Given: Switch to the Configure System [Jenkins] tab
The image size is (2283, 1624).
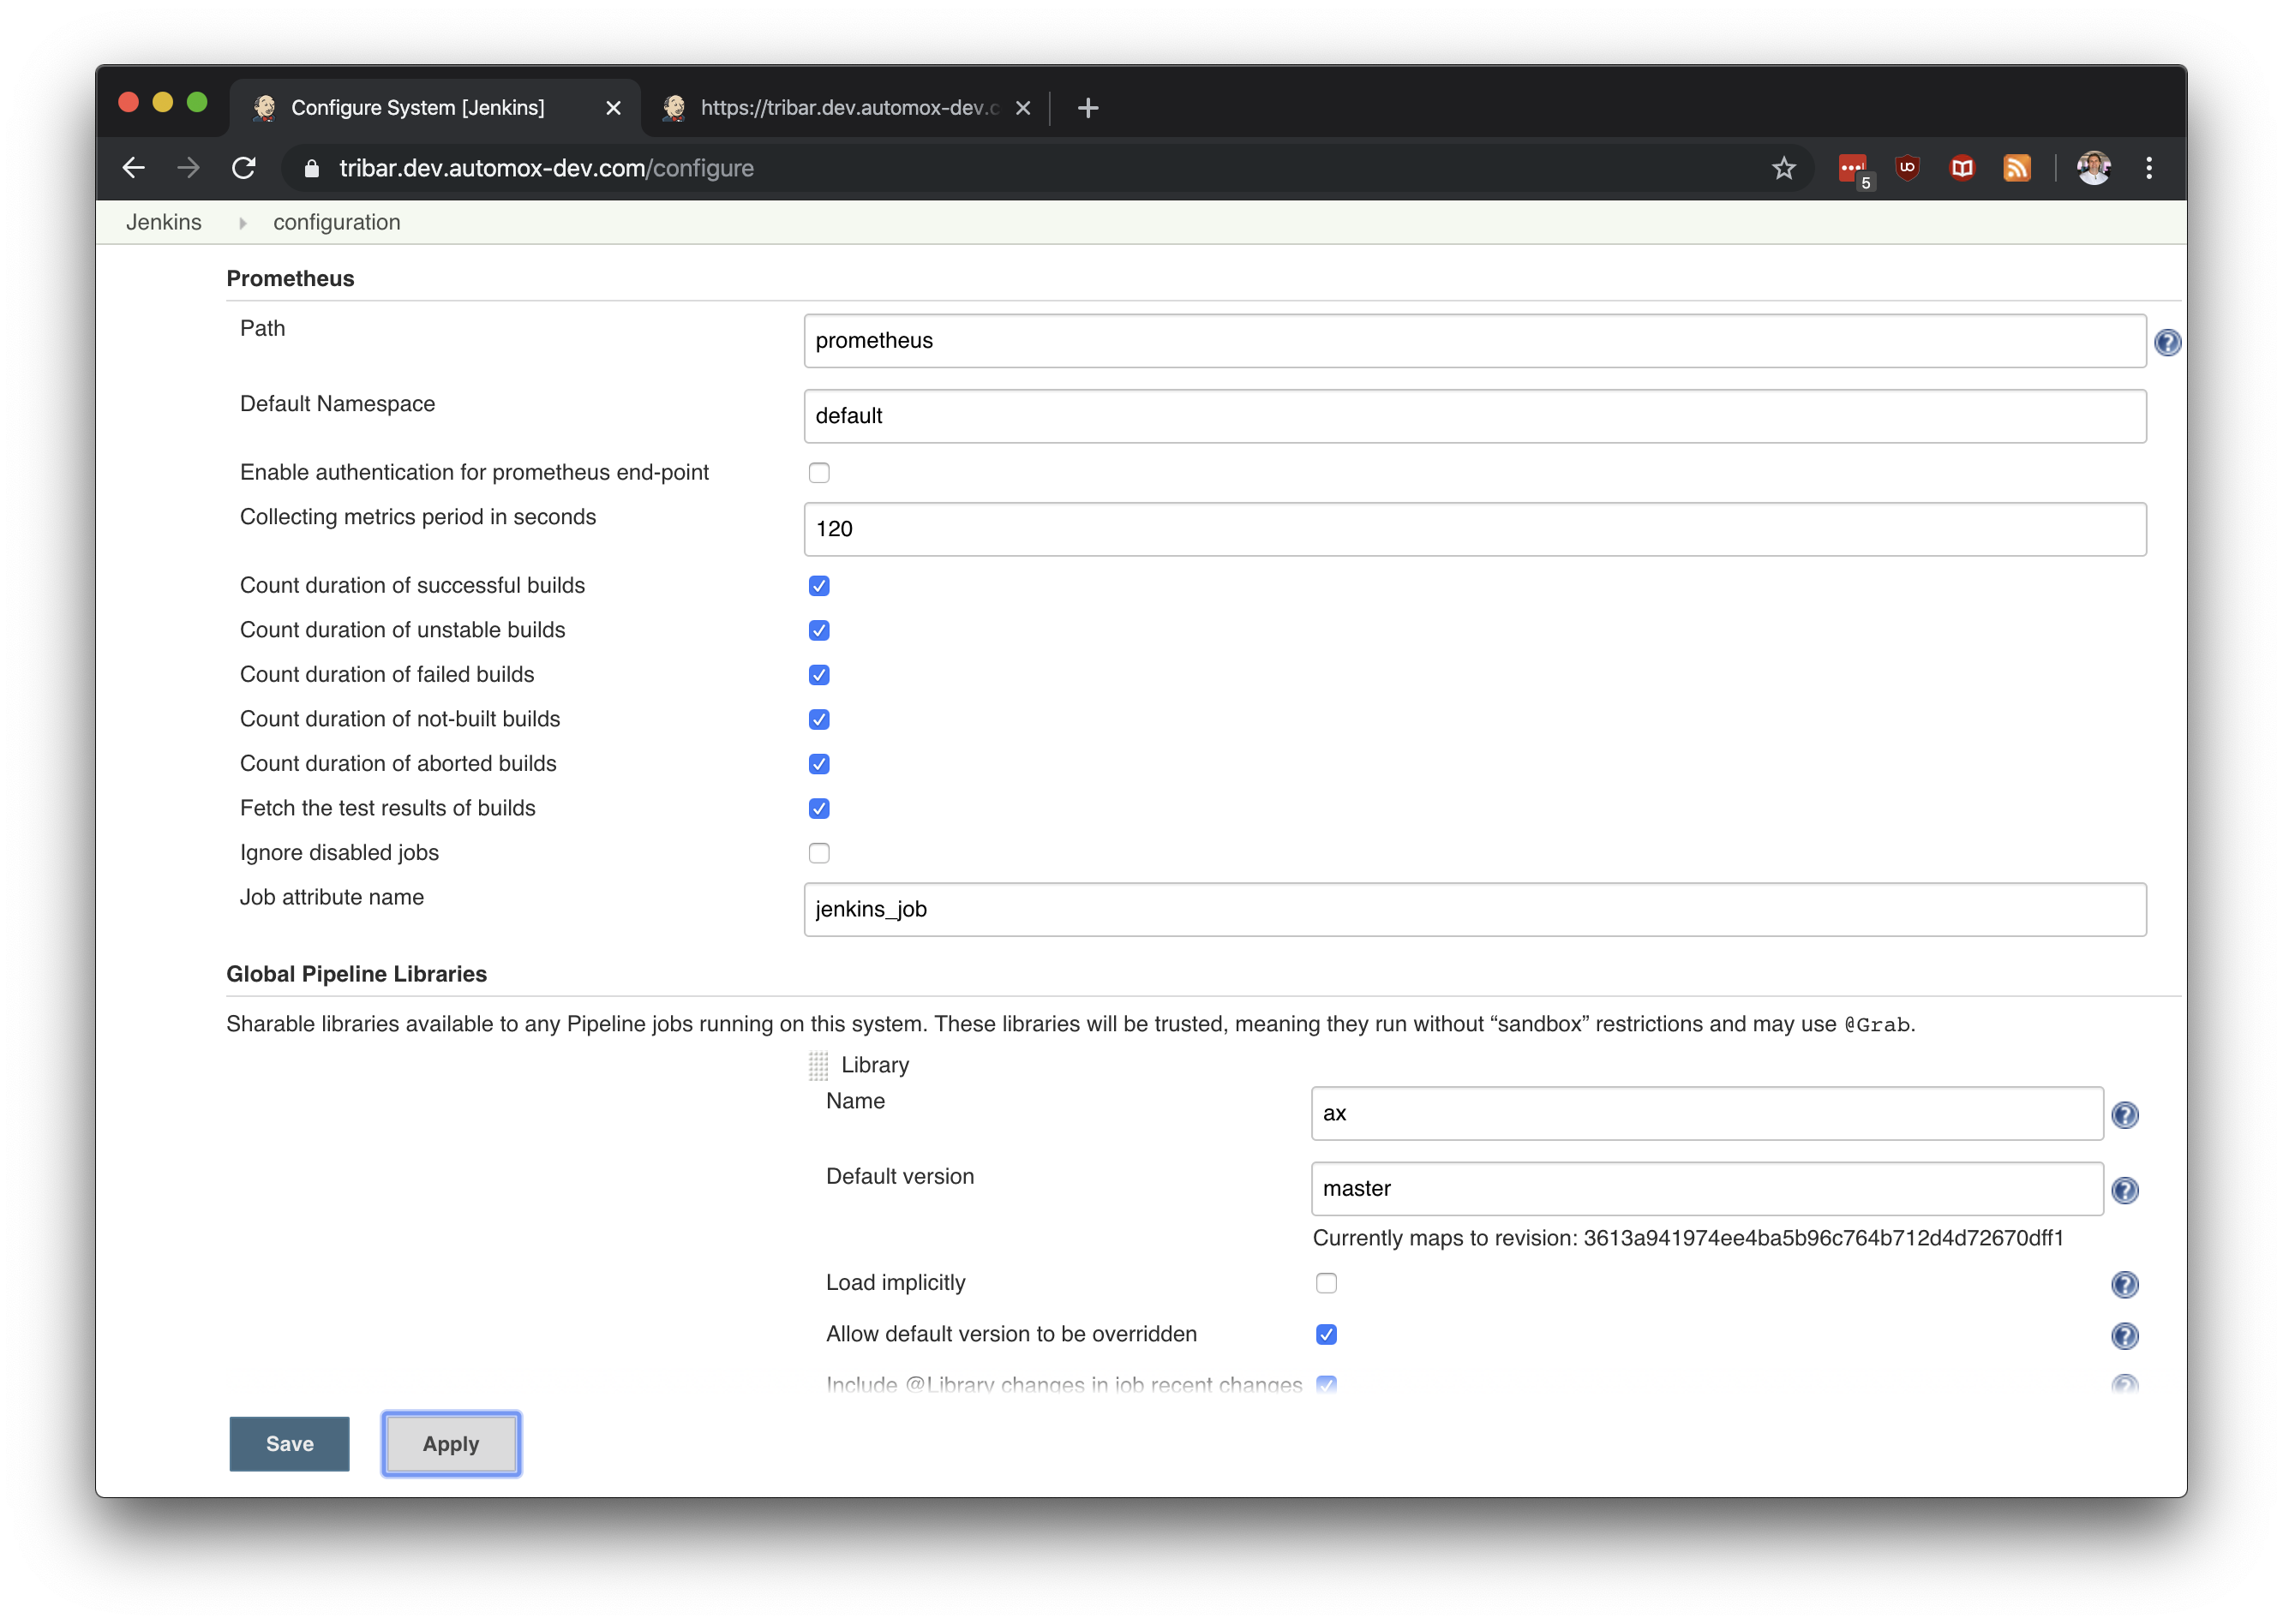Looking at the screenshot, I should [435, 108].
